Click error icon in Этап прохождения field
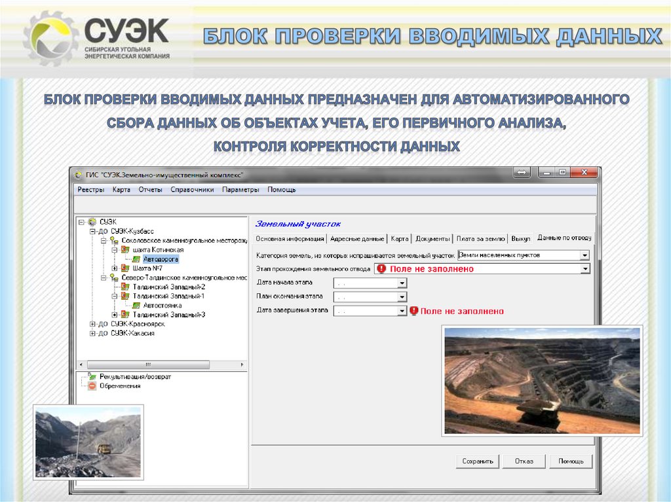Screen dimensions: 671x502 tap(381, 268)
